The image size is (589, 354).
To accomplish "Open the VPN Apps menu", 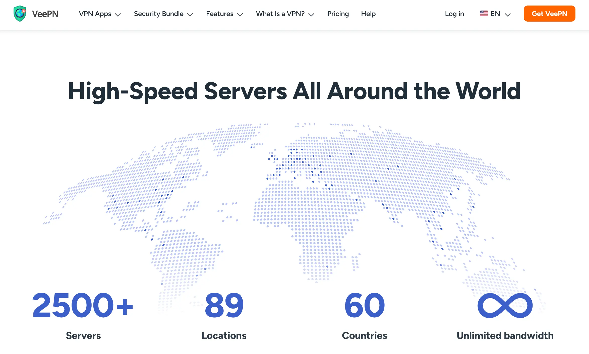I will coord(95,14).
